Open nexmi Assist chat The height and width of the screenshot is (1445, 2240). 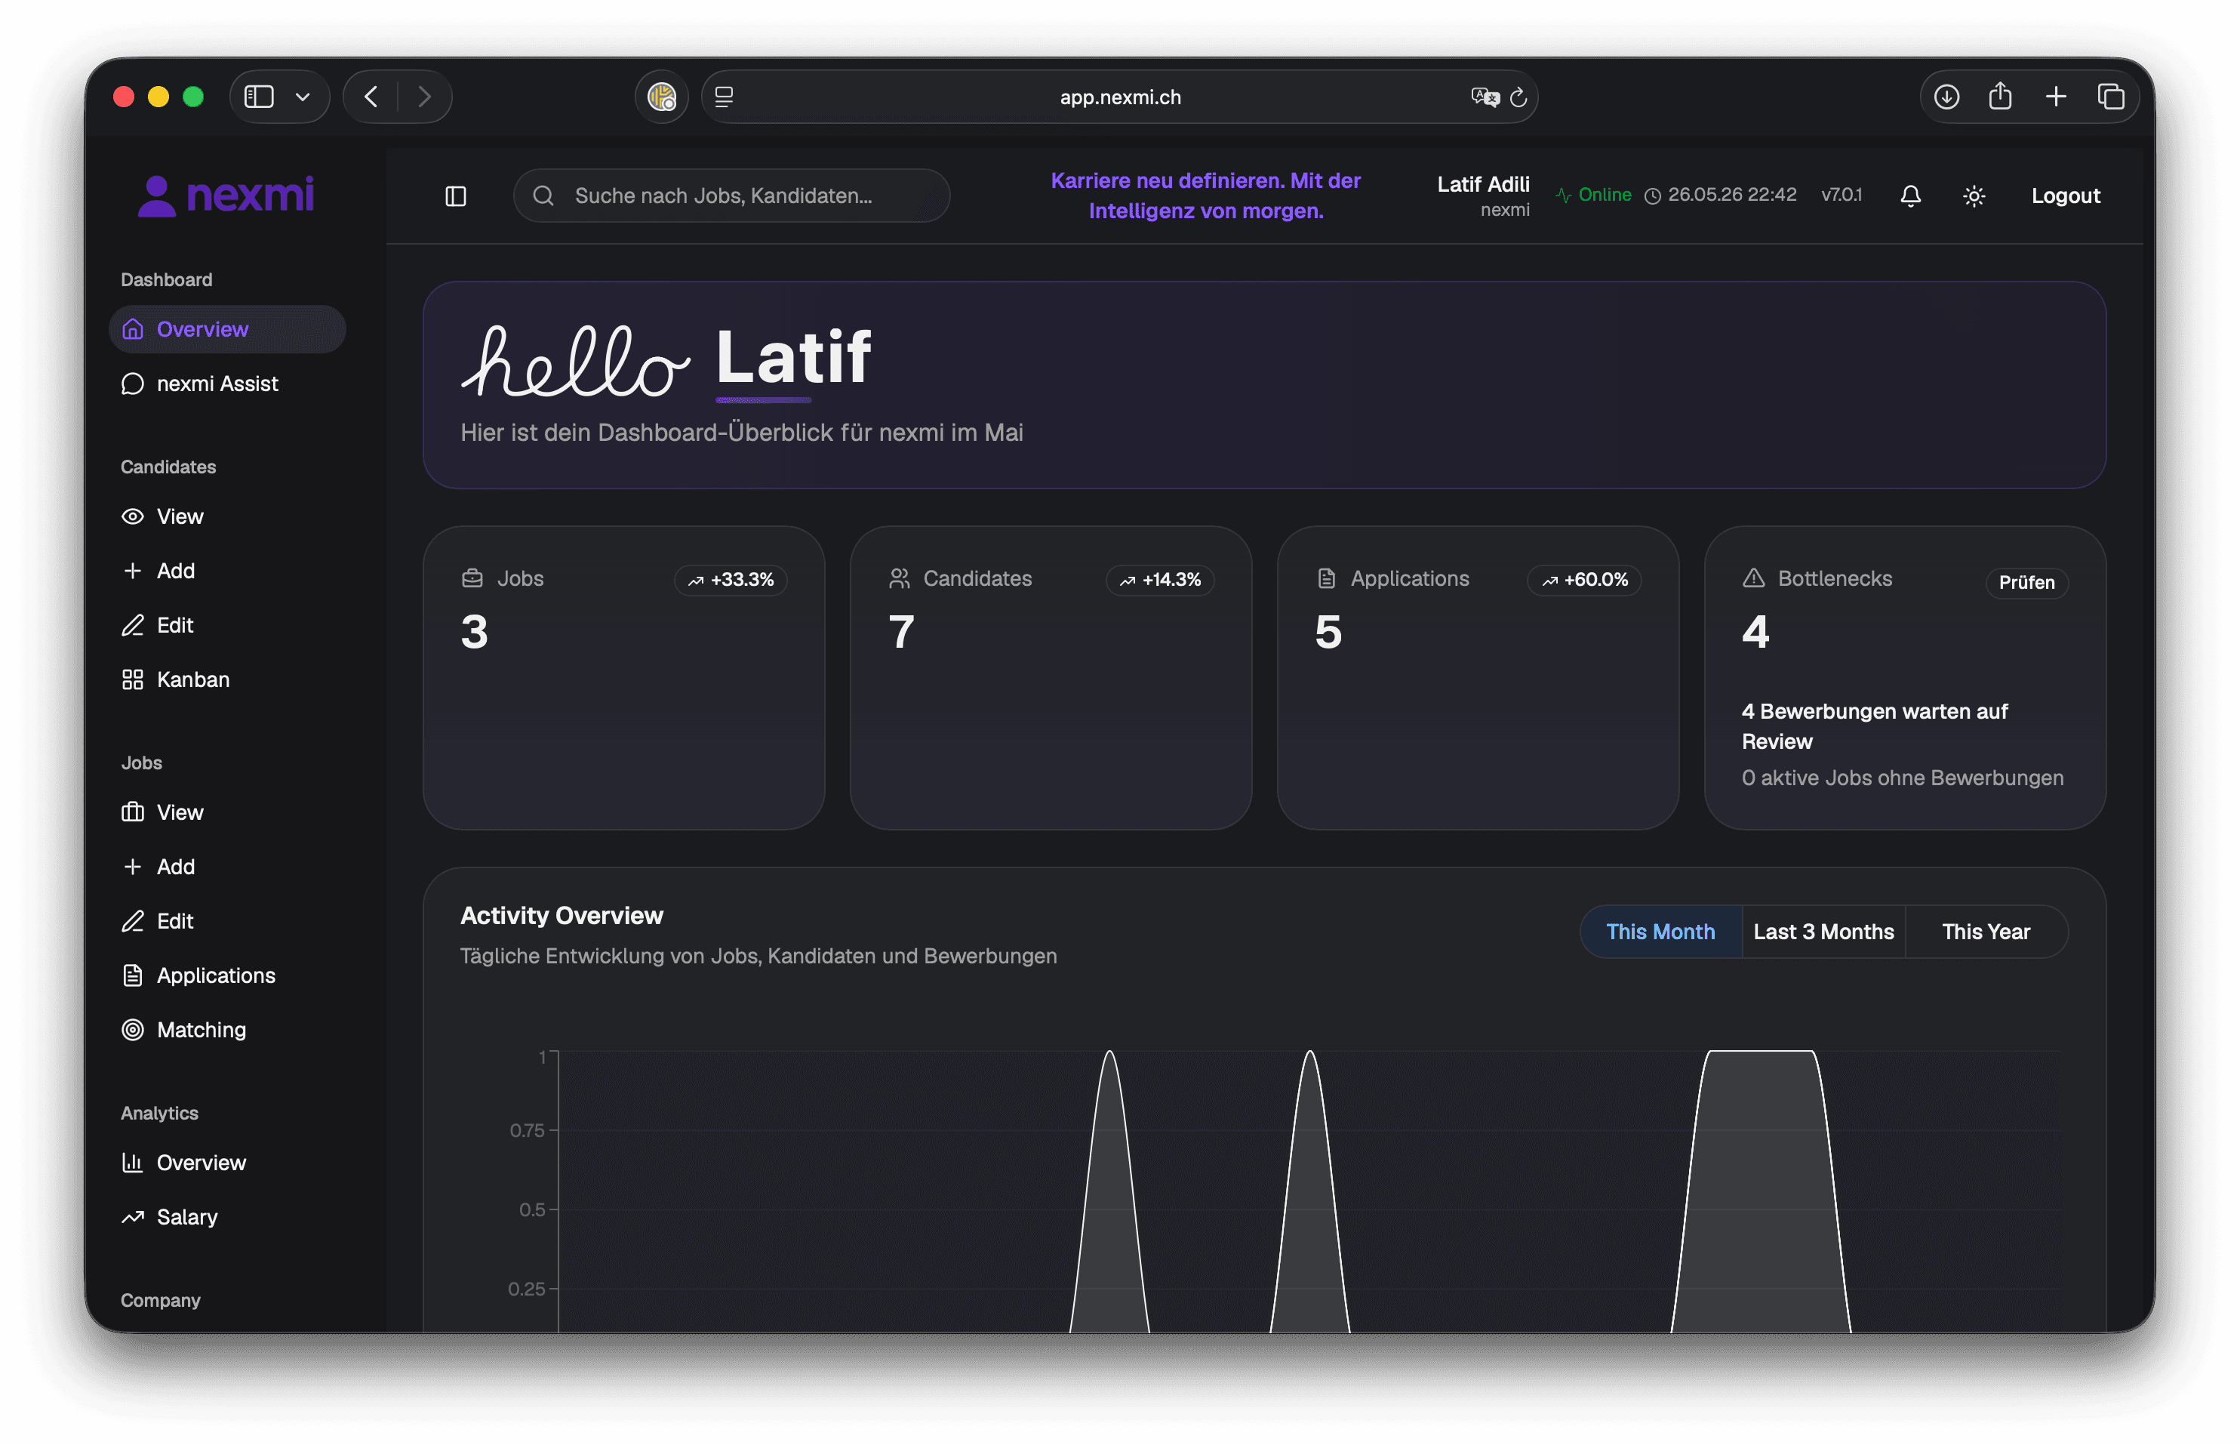227,384
